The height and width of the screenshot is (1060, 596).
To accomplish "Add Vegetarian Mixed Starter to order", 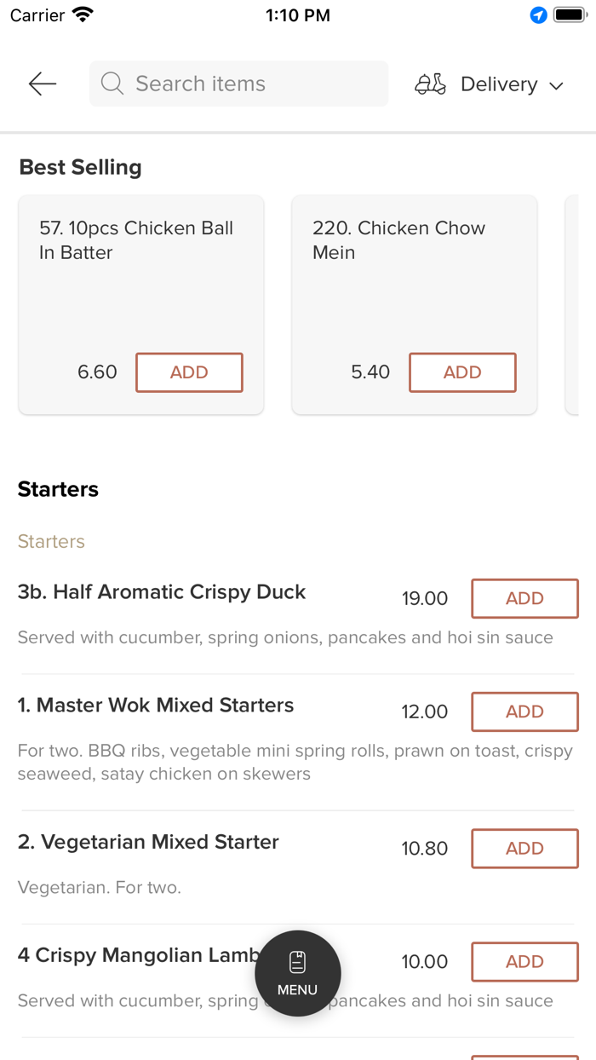I will point(524,848).
